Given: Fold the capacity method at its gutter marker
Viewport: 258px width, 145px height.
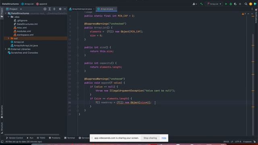Looking at the screenshot, I should (x=78, y=63).
